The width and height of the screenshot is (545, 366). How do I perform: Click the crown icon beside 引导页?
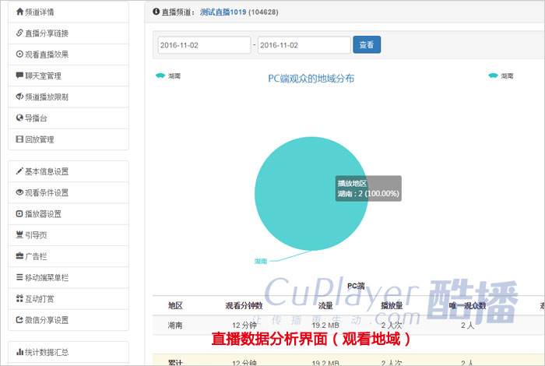click(19, 234)
